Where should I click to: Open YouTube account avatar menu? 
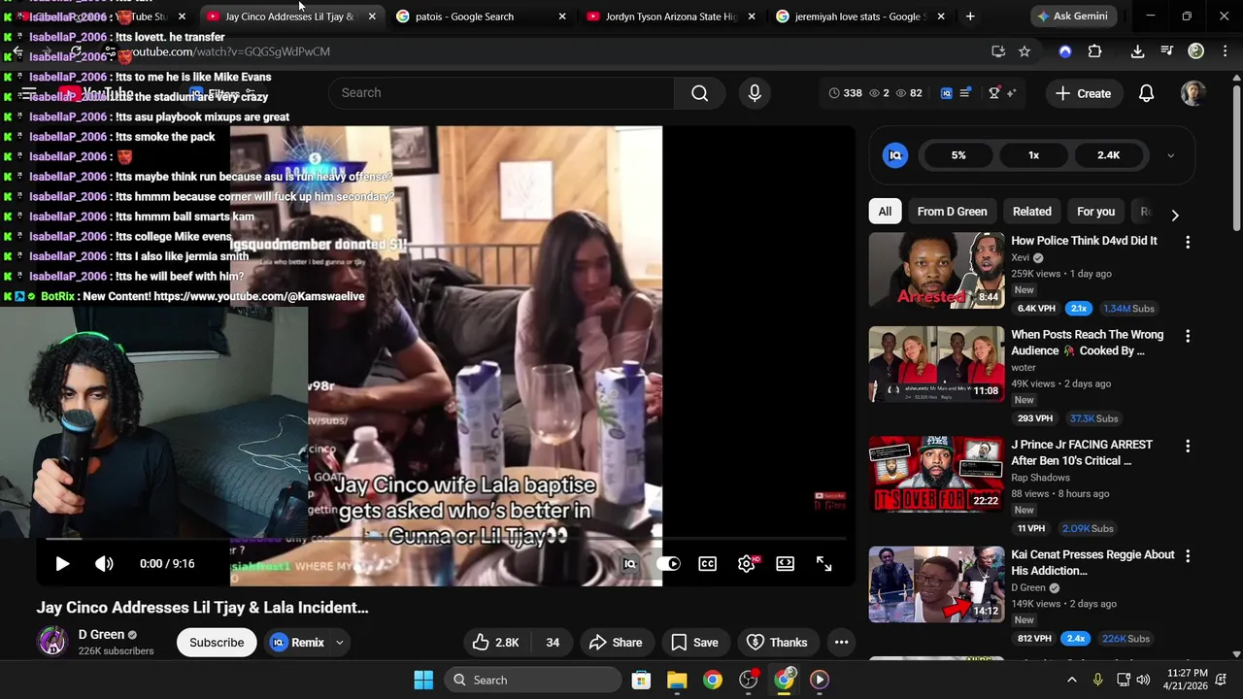(x=1193, y=94)
